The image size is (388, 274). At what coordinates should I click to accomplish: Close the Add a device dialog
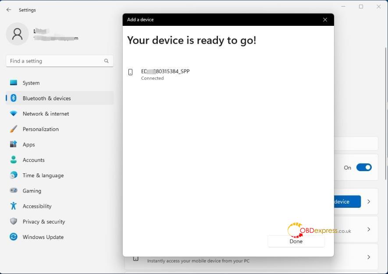coord(325,20)
